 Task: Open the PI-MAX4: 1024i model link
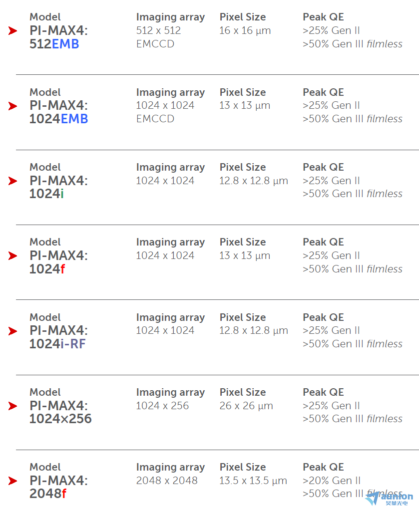[x=59, y=187]
